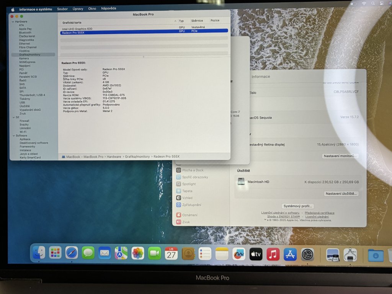392x294 pixels.
Task: Open the Nápověda menu
Action: [x=108, y=8]
